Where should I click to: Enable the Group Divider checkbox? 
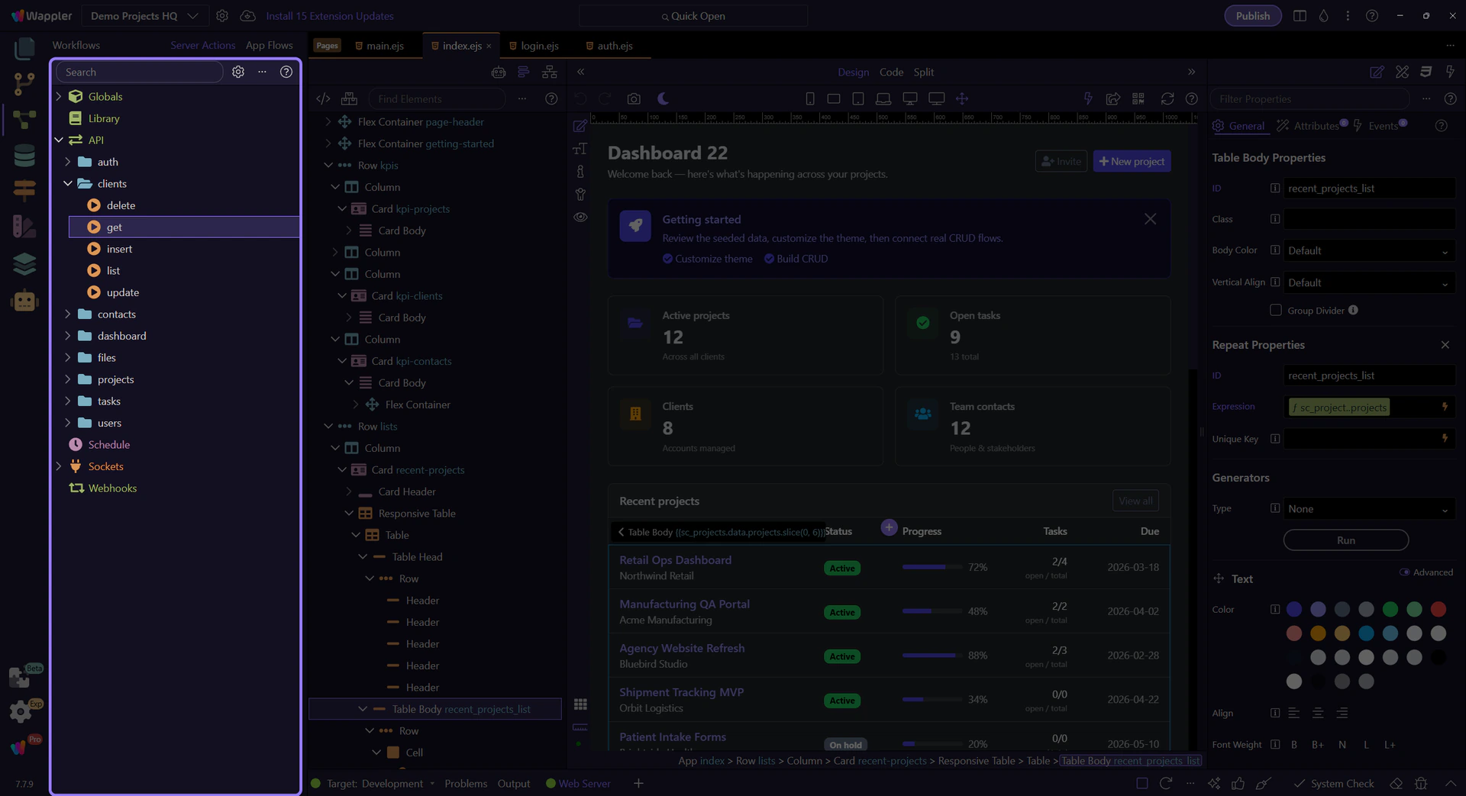point(1275,310)
